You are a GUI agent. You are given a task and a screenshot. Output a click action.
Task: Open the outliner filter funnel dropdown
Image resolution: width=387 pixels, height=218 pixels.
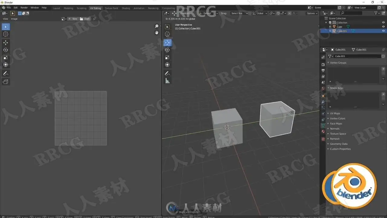point(377,13)
